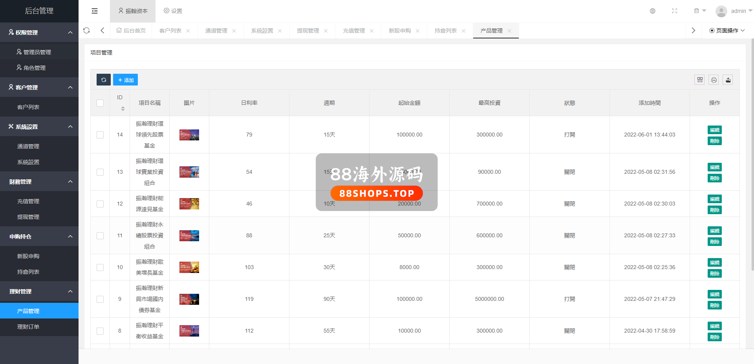Open the thumbnail image for ID 13
The width and height of the screenshot is (754, 364).
[x=189, y=172]
